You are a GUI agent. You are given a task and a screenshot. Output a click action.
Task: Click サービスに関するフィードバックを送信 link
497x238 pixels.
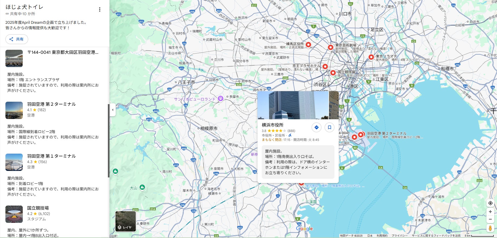[436, 236]
